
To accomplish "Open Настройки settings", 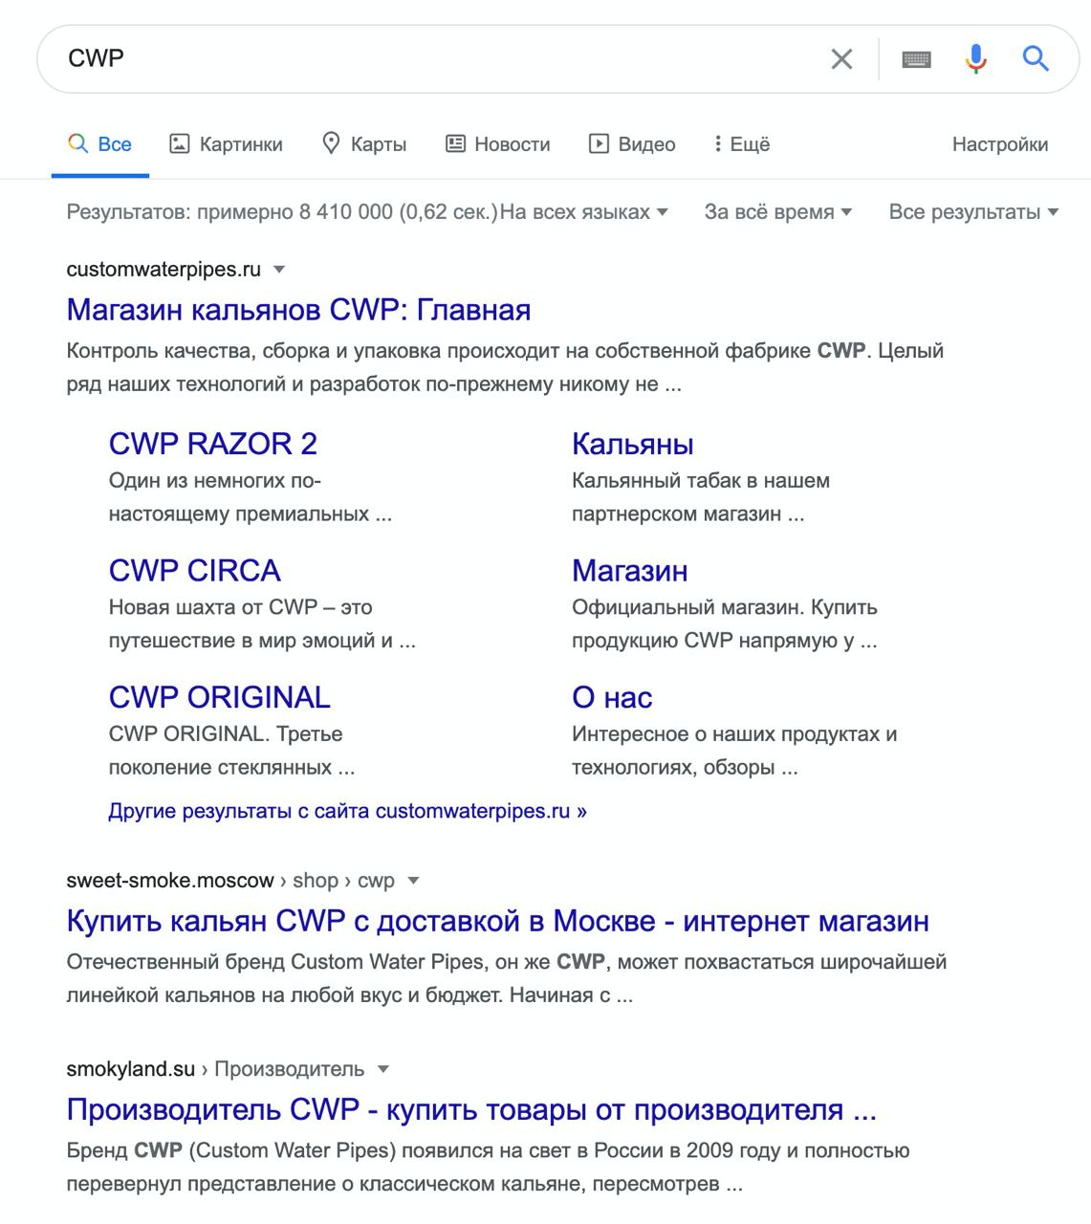I will click(x=1000, y=144).
